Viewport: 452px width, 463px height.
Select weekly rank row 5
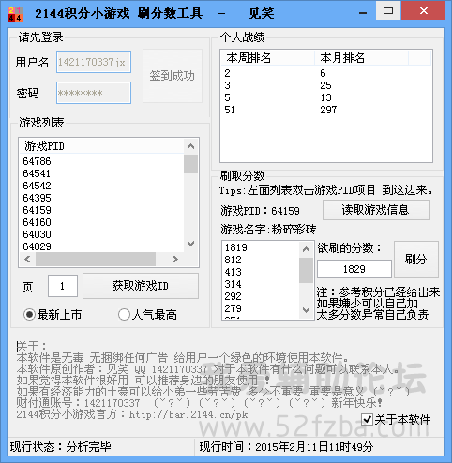pyautogui.click(x=228, y=97)
